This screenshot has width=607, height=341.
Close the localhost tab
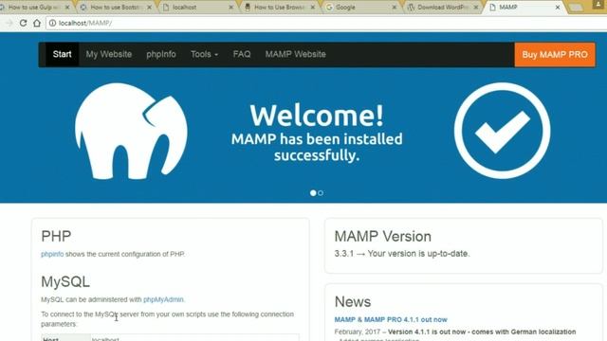click(230, 8)
